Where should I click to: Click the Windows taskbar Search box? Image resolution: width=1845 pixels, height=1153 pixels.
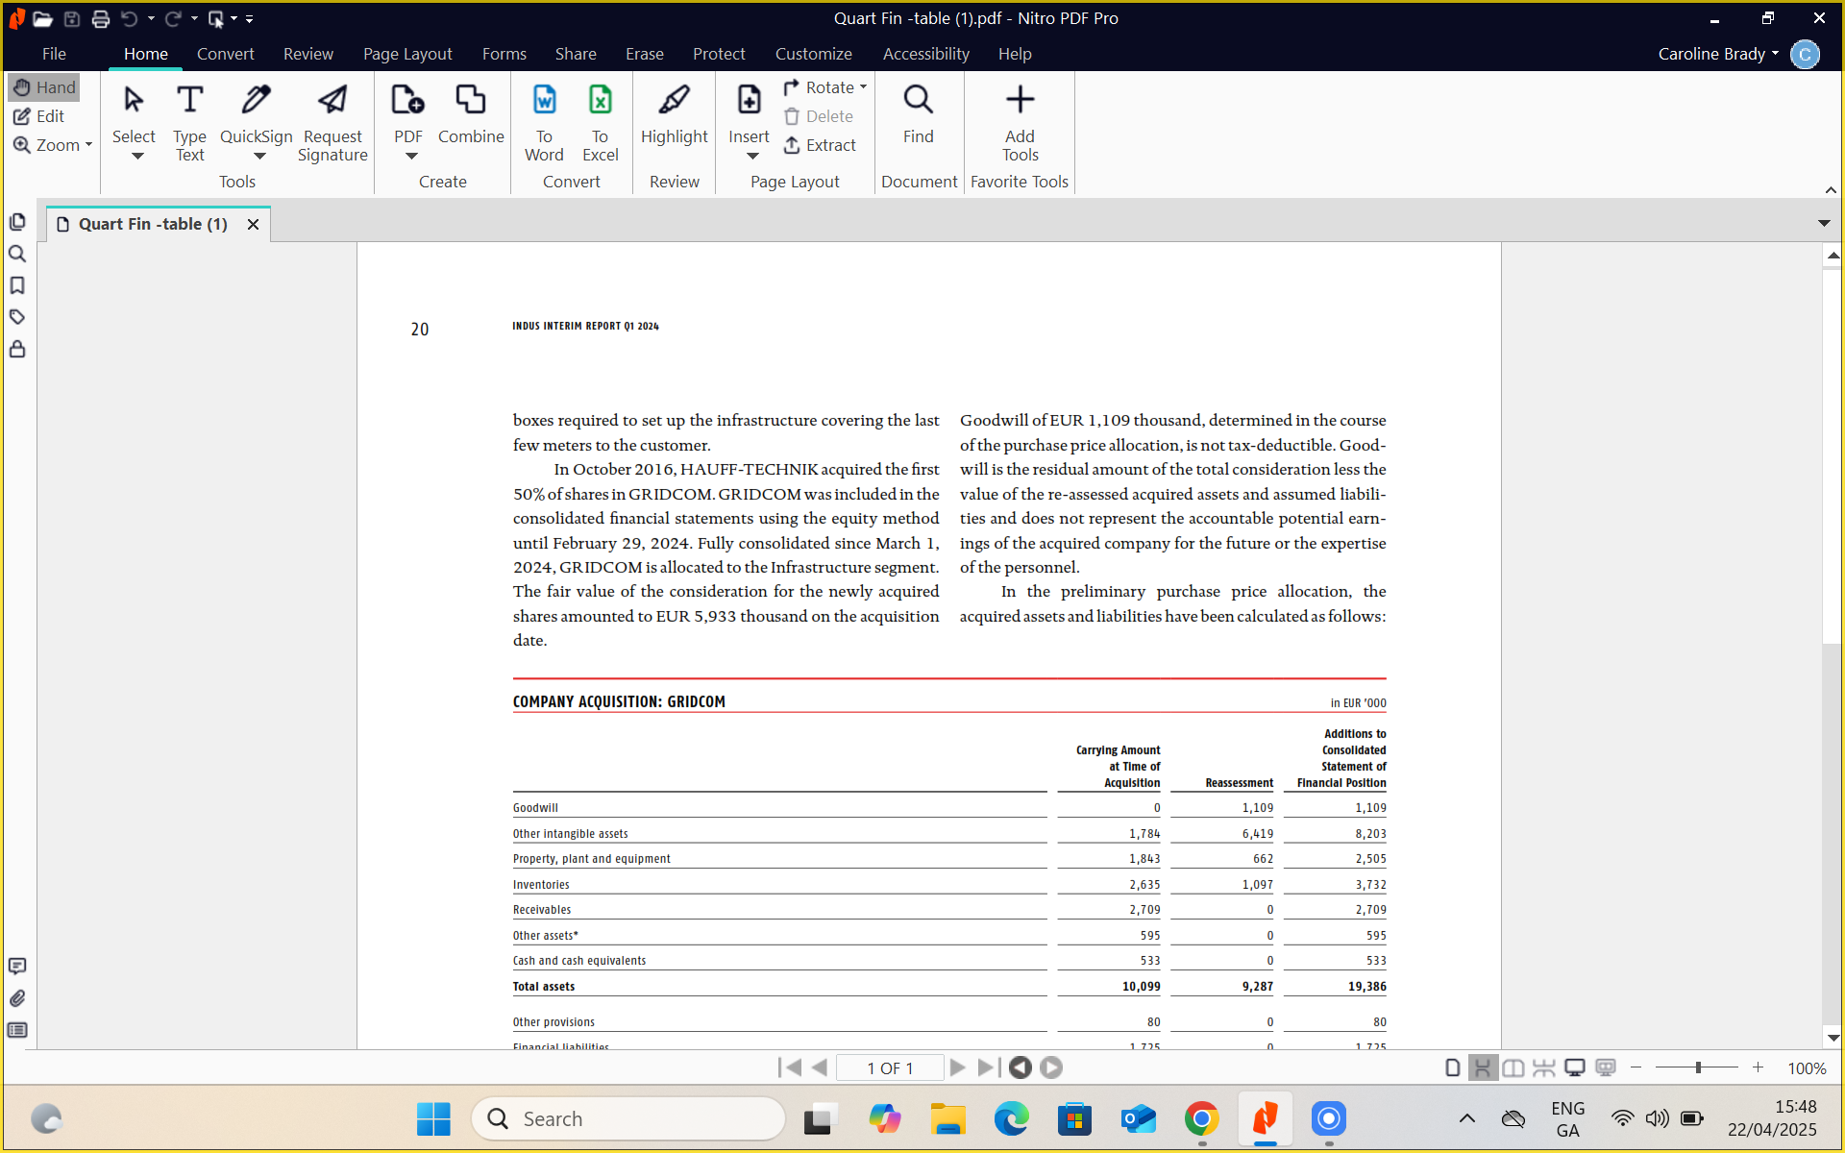(x=628, y=1118)
